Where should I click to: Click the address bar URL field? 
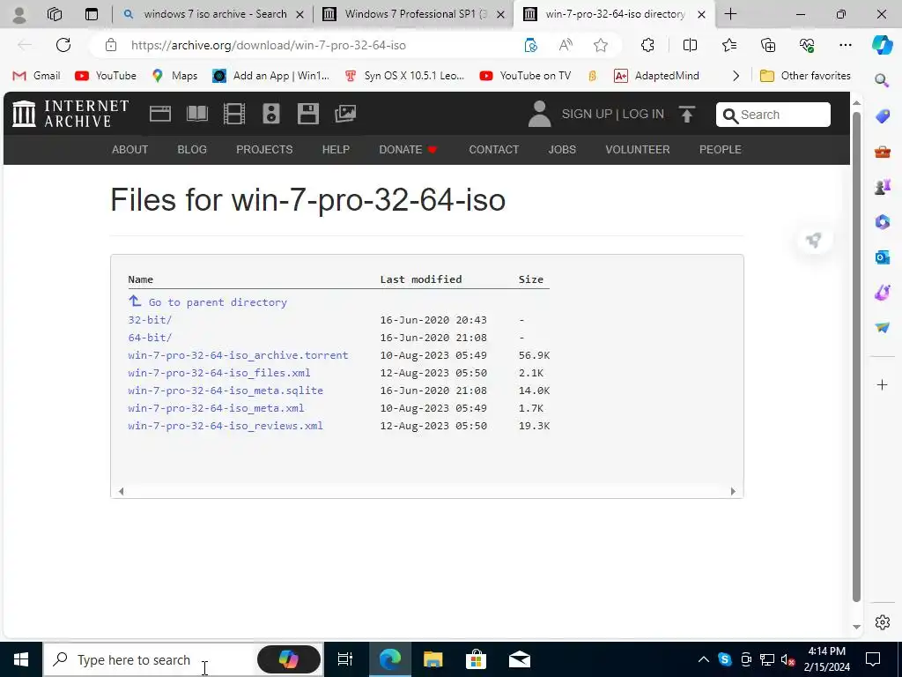[268, 45]
